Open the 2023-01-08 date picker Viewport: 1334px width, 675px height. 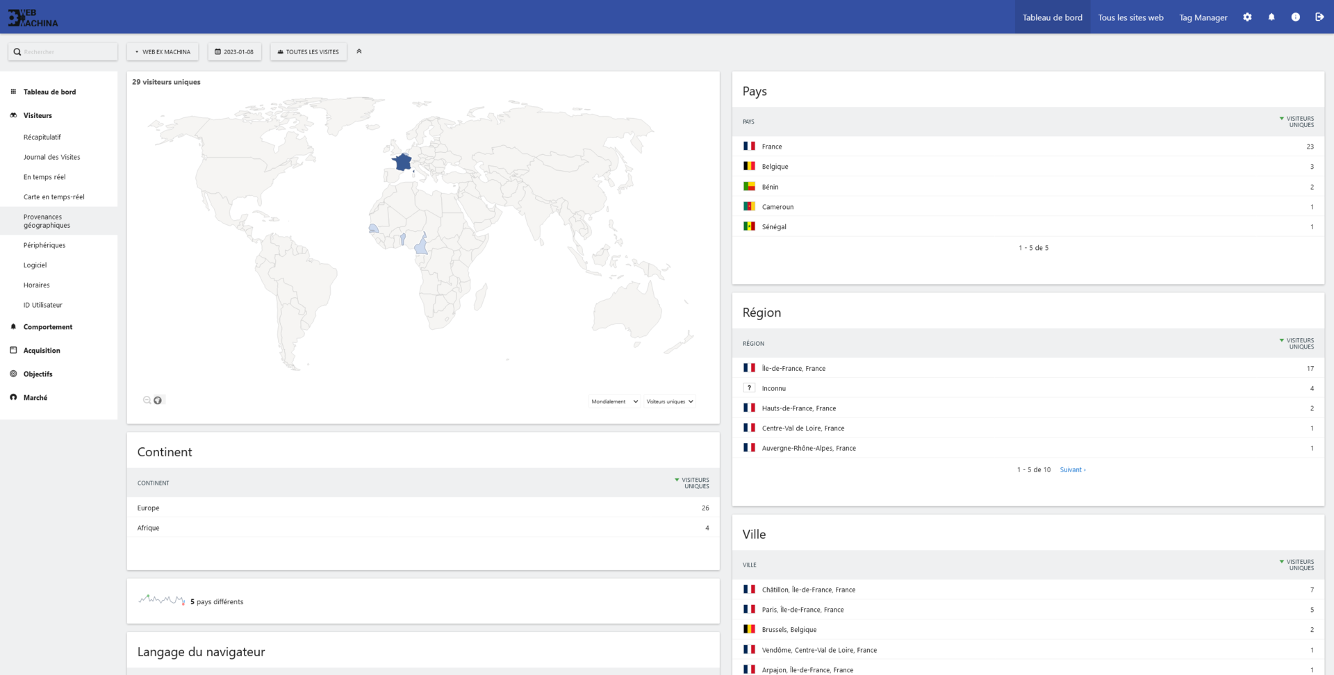pyautogui.click(x=234, y=52)
